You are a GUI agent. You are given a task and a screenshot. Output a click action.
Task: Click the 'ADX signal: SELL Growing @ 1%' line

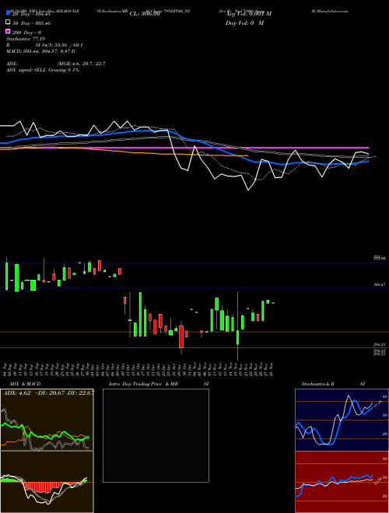point(43,70)
